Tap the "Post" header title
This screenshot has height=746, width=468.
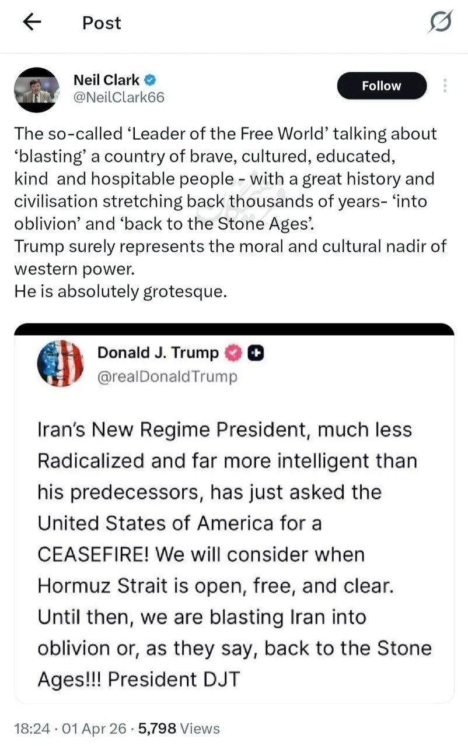click(x=102, y=23)
